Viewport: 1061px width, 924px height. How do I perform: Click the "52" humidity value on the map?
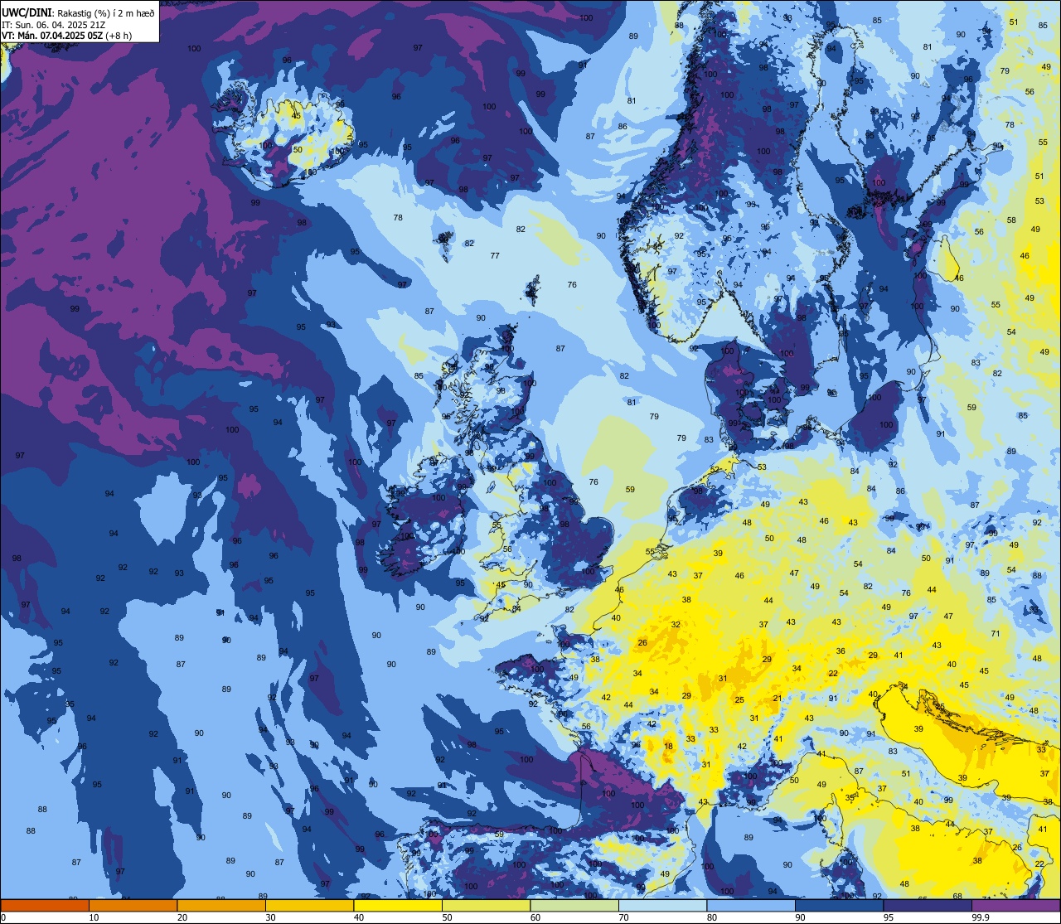[x=715, y=470]
